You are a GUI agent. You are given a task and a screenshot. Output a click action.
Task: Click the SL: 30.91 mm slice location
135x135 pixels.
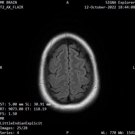coord(38,104)
